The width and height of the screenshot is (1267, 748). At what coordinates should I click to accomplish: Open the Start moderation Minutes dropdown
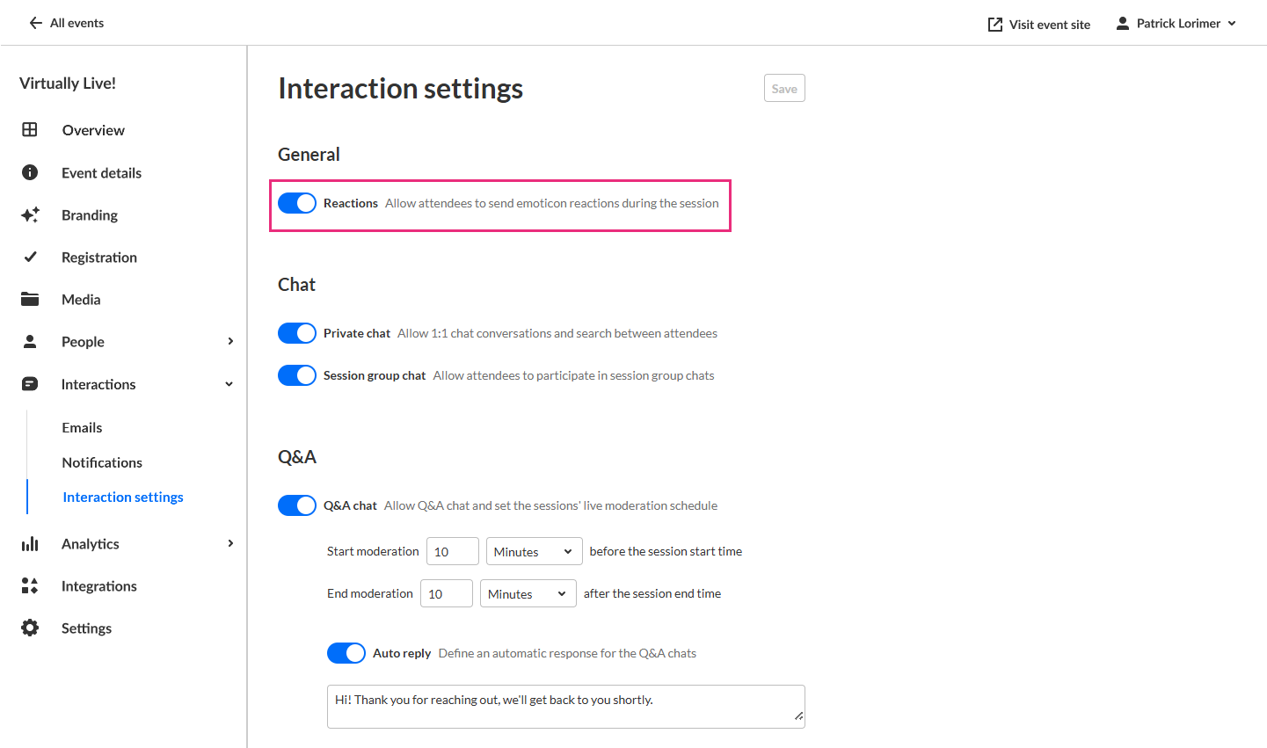(x=534, y=551)
